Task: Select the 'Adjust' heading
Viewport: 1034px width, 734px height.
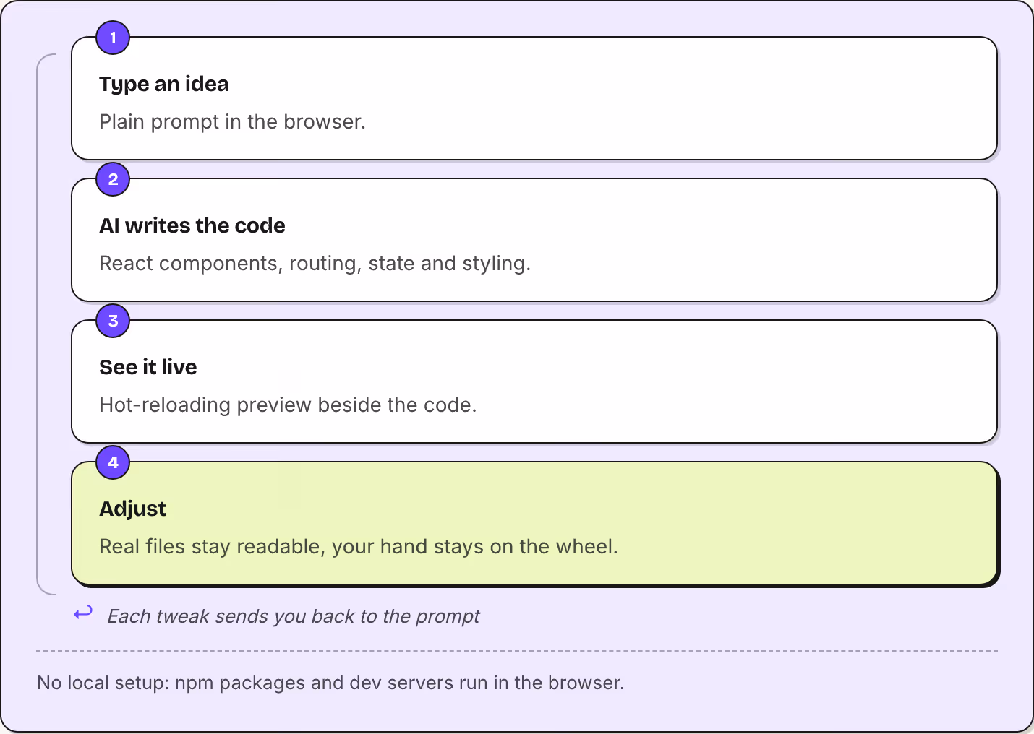Action: click(x=132, y=509)
